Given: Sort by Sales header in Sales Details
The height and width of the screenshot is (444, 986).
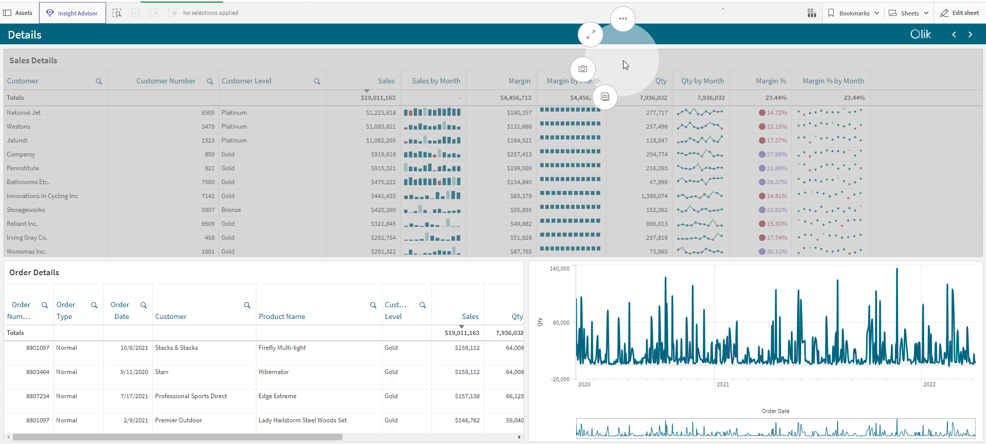Looking at the screenshot, I should 386,81.
